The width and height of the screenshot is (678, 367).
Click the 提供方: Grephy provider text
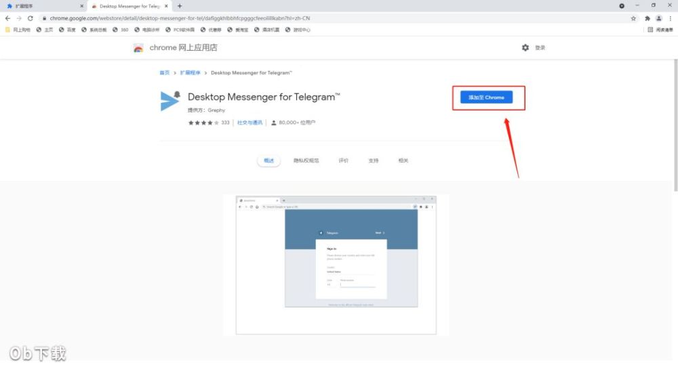click(206, 110)
